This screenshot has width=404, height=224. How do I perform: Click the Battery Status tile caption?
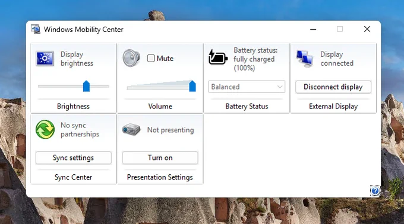[247, 106]
